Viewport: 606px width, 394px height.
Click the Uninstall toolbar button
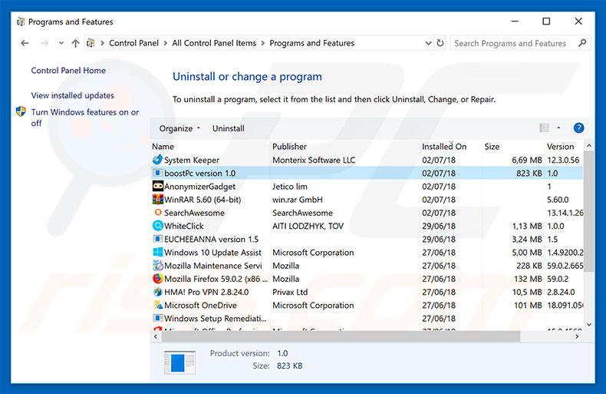coord(228,128)
